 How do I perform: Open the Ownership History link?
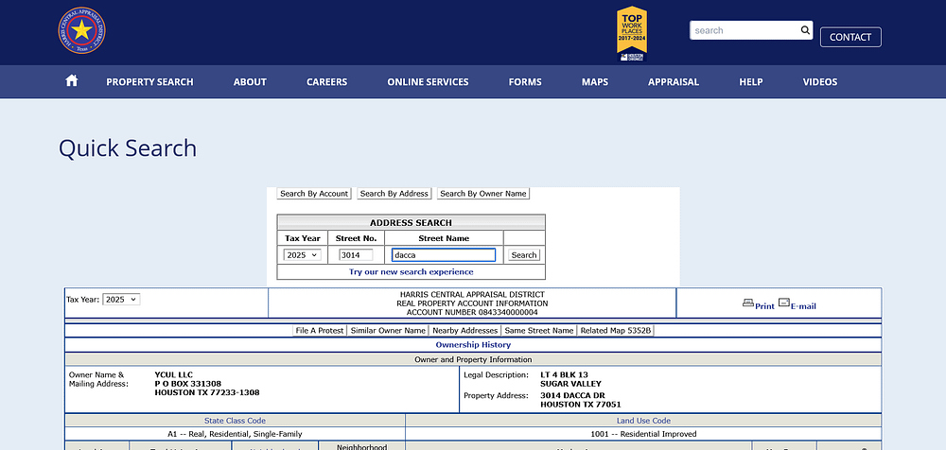click(x=473, y=345)
